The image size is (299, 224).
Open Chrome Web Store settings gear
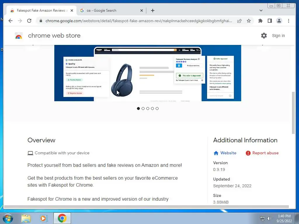point(264,36)
